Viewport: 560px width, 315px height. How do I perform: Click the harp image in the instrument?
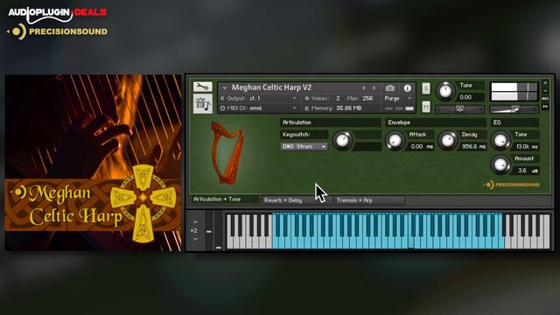tap(227, 153)
